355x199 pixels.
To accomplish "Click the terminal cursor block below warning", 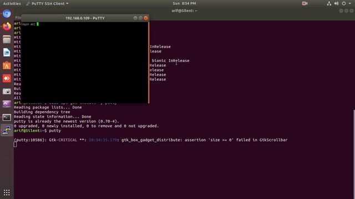I will point(15,144).
